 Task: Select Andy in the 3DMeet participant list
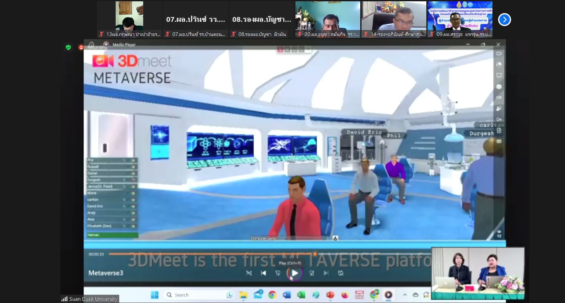pos(112,213)
